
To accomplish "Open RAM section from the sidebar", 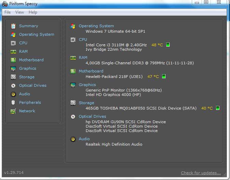I will click(23, 51).
